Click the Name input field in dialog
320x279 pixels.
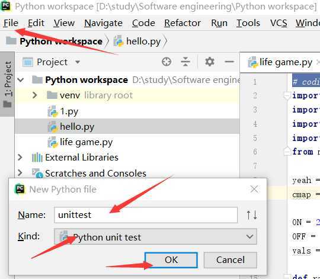coord(146,215)
